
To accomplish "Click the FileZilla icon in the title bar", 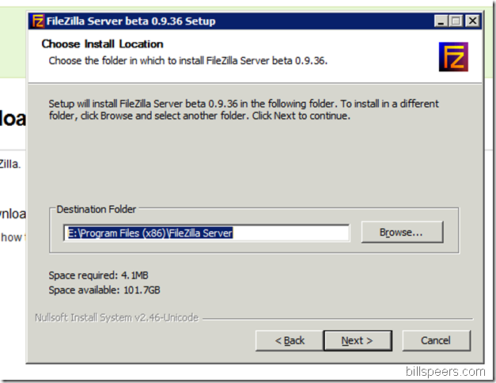I will pos(38,21).
